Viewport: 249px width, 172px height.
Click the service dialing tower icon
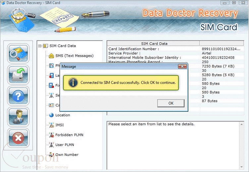click(x=51, y=95)
